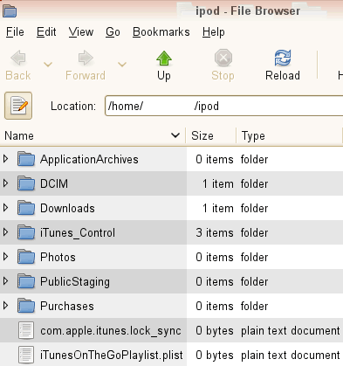The image size is (343, 366).
Task: Click 'plain text document' in plist row
Action: click(291, 356)
